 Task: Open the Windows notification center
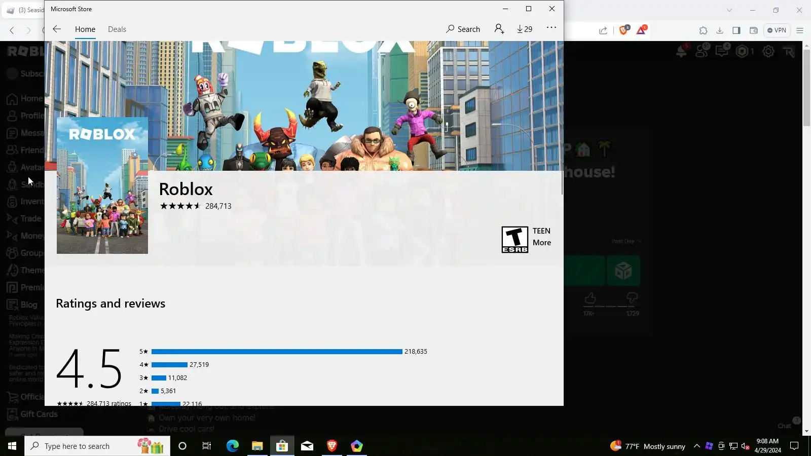[795, 446]
